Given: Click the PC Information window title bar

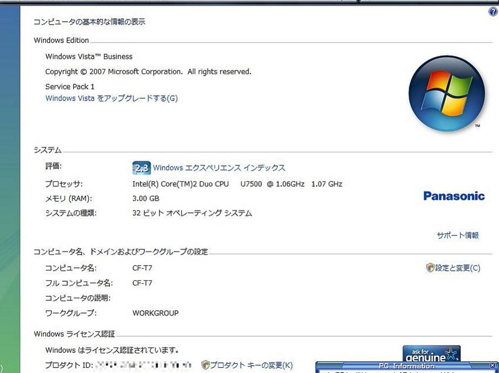Looking at the screenshot, I should 407,366.
